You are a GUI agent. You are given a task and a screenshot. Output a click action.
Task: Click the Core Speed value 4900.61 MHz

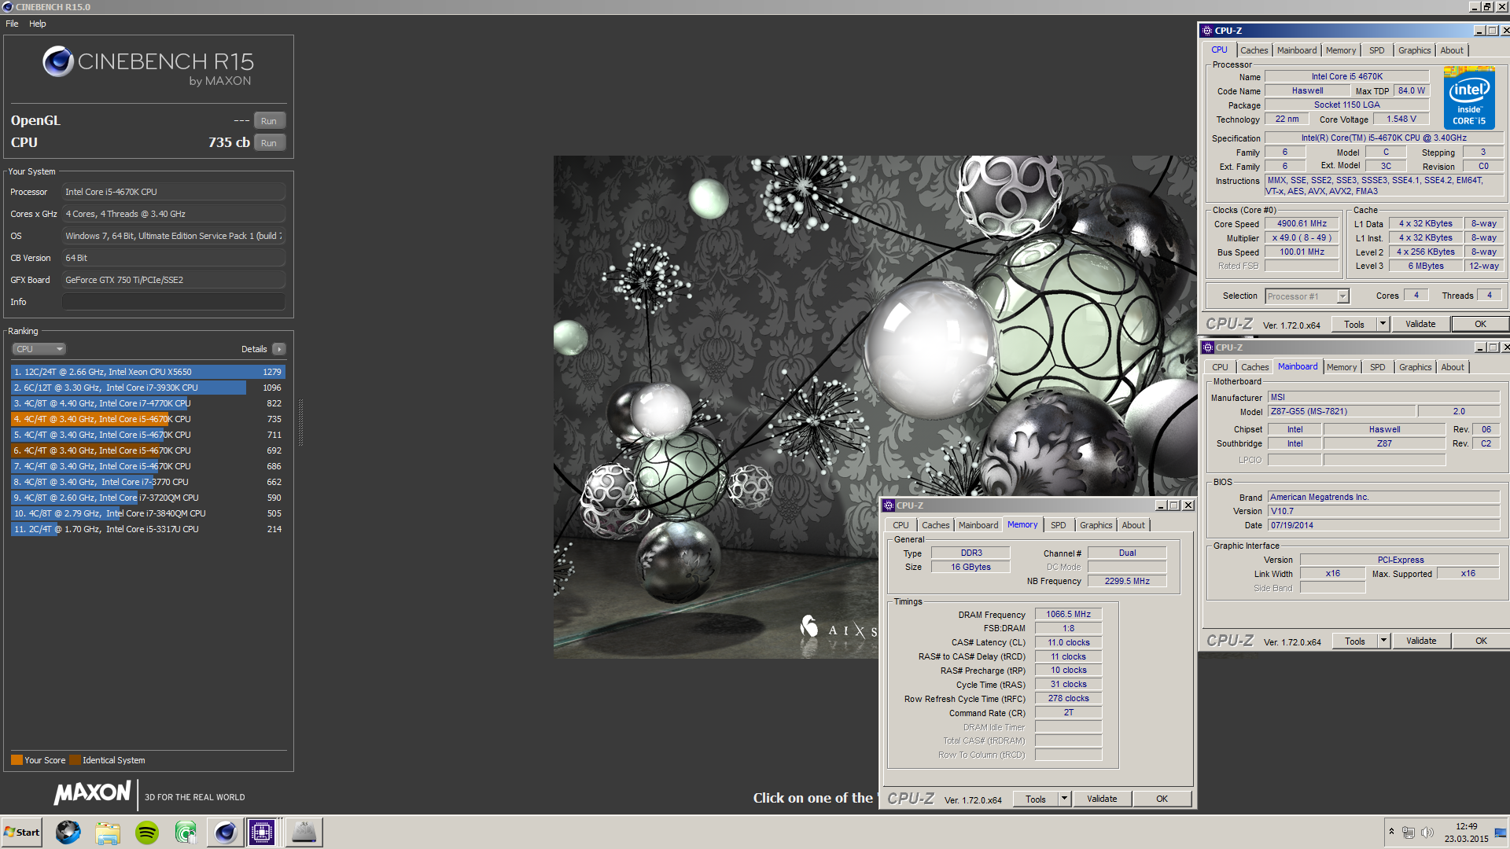coord(1302,224)
